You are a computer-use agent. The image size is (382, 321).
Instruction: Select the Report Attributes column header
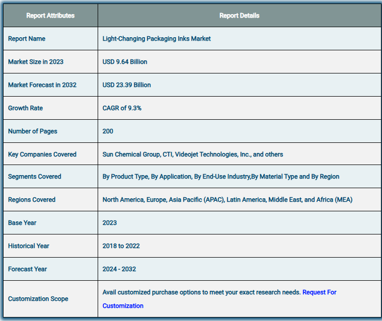(50, 16)
